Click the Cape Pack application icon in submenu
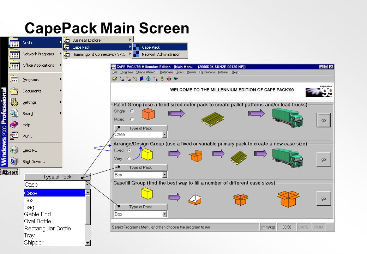This screenshot has width=367, height=254. pyautogui.click(x=136, y=47)
